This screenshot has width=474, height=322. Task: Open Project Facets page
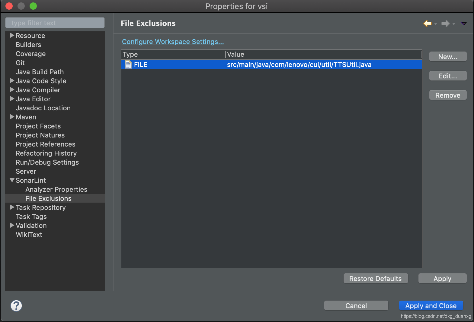pyautogui.click(x=38, y=126)
